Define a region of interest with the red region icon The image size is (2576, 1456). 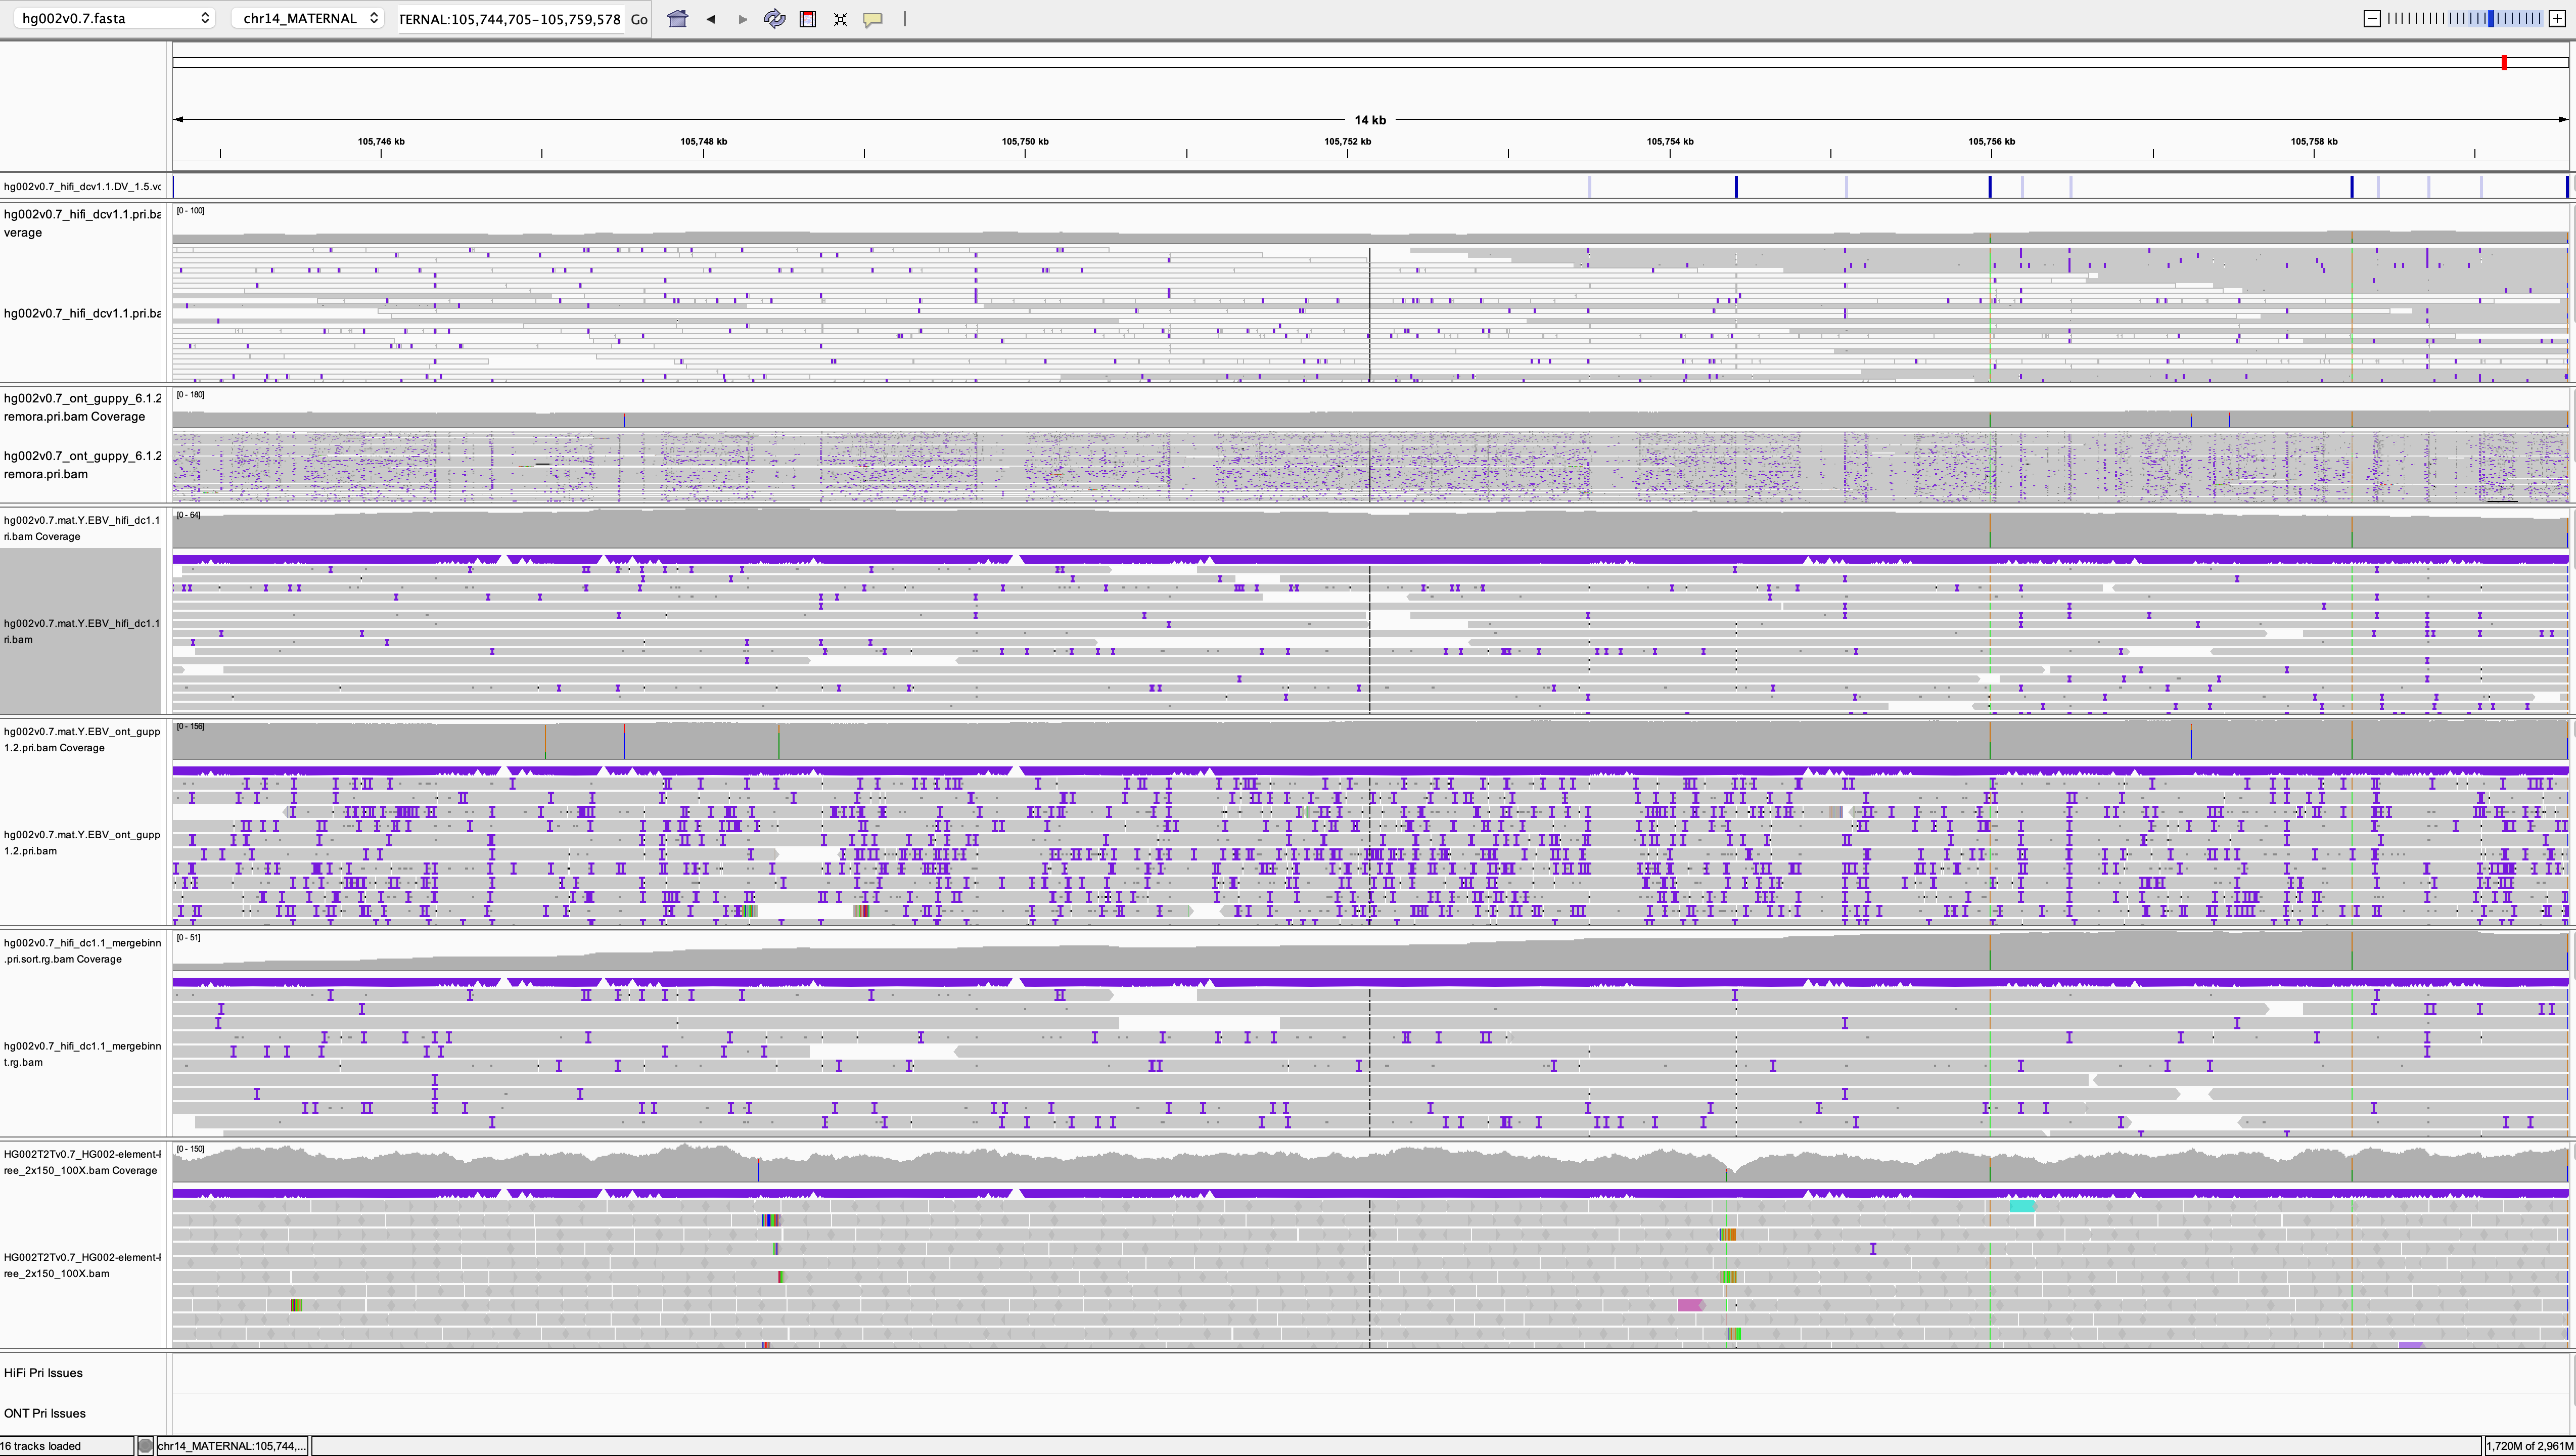807,19
